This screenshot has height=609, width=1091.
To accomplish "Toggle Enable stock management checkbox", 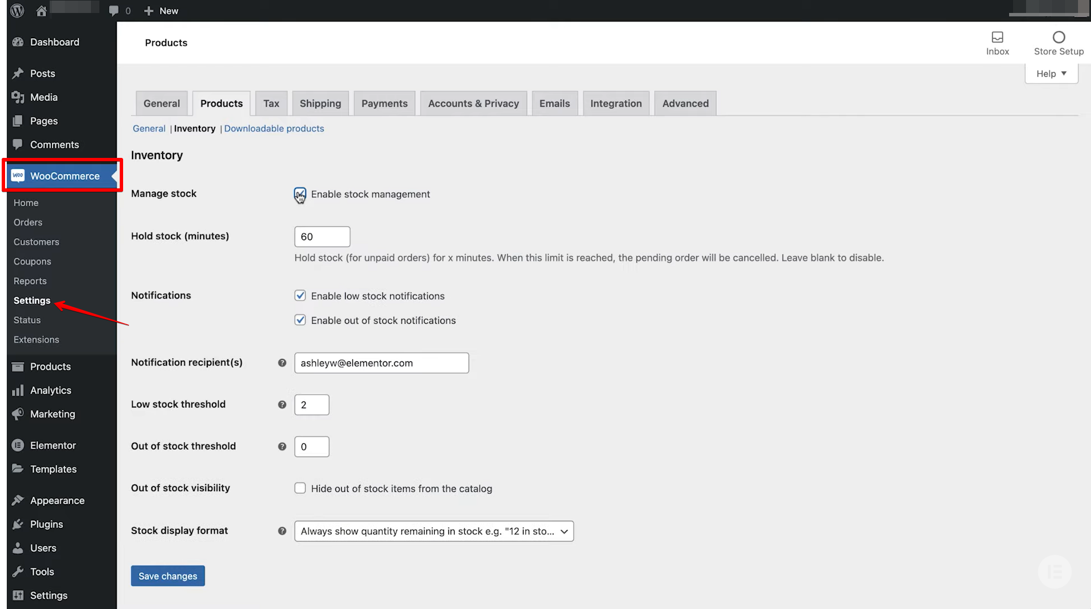I will point(300,194).
